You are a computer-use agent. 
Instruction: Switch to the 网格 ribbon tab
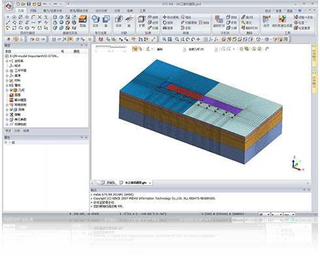(x=33, y=10)
